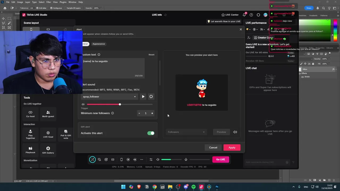Viewport: 340px width, 191px height.
Task: Open the audio mixer sliders icon
Action: point(151,159)
